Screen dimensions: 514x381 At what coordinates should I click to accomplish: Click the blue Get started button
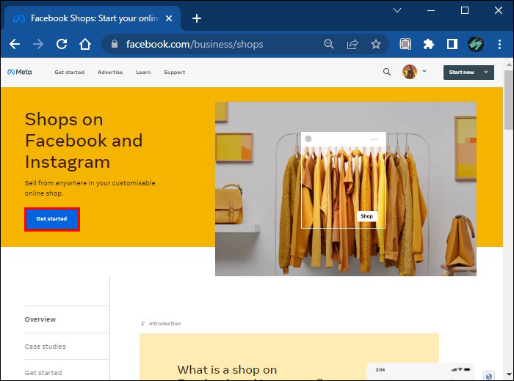point(52,219)
